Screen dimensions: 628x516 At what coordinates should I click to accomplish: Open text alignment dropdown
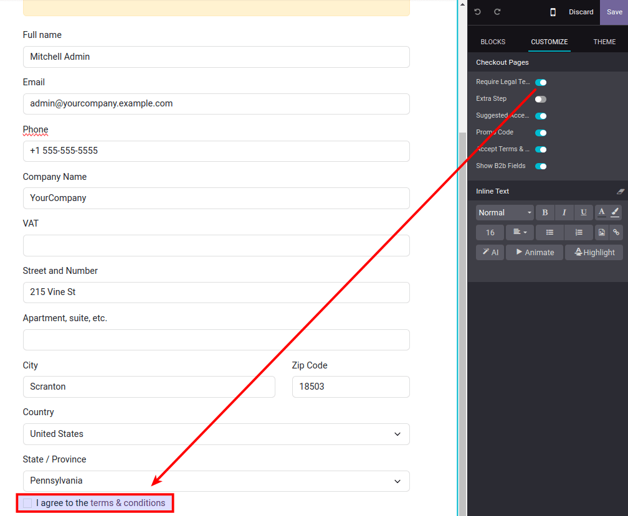click(520, 232)
